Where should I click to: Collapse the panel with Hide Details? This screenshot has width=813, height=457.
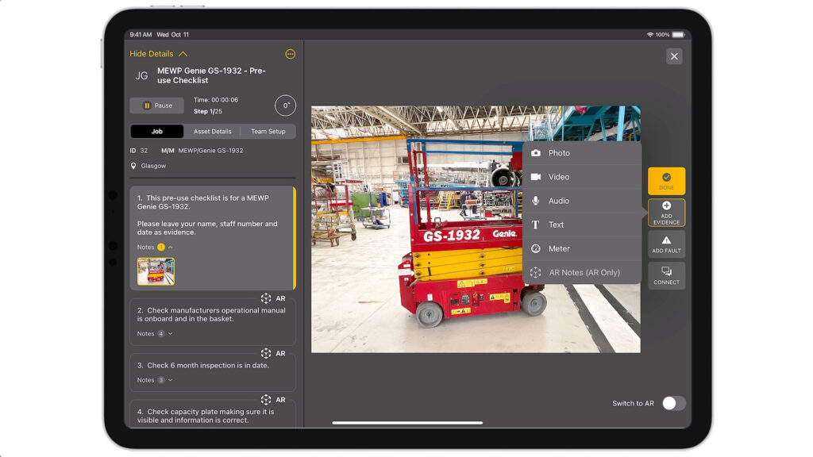pos(158,54)
